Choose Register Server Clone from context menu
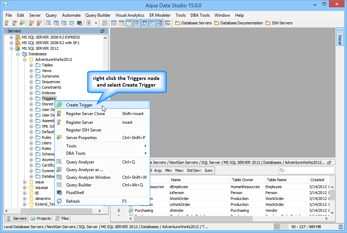Screen dimensions: 347x233 coord(102,113)
